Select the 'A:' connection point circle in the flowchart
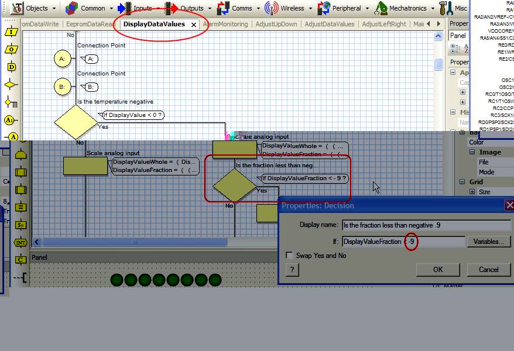Image resolution: width=514 pixels, height=351 pixels. pos(62,59)
